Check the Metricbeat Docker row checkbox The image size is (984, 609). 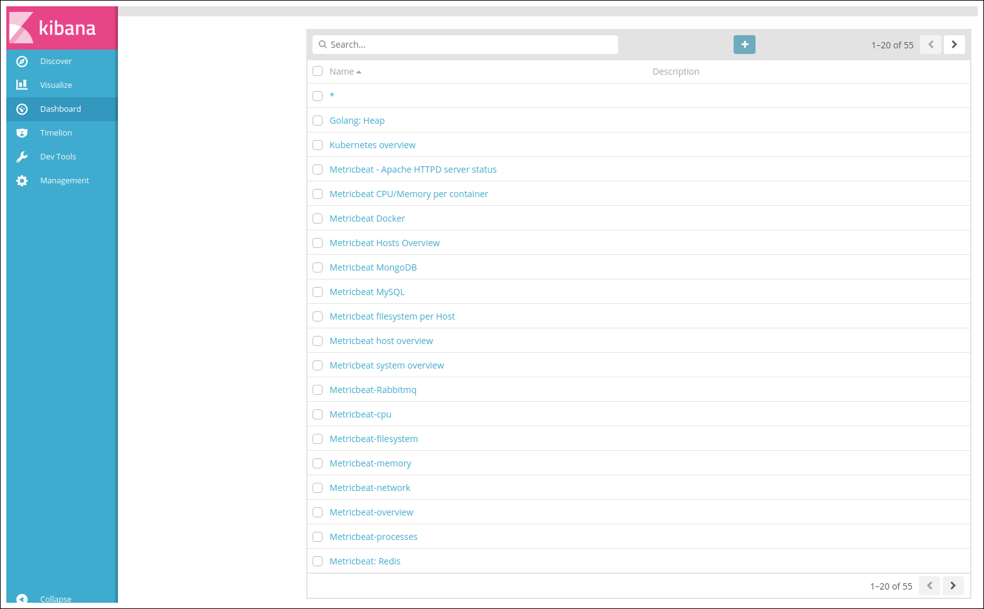(x=318, y=218)
